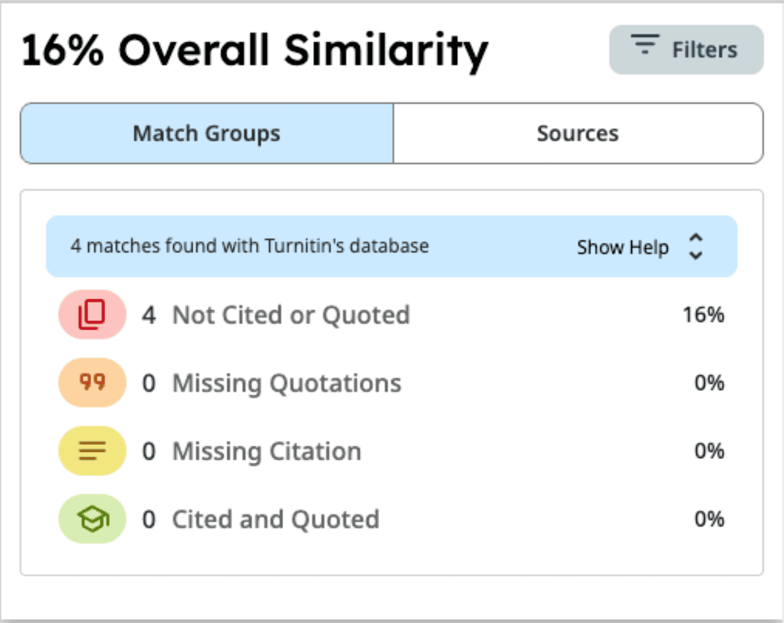Click the "16% Overall Similarity" heading

[254, 51]
